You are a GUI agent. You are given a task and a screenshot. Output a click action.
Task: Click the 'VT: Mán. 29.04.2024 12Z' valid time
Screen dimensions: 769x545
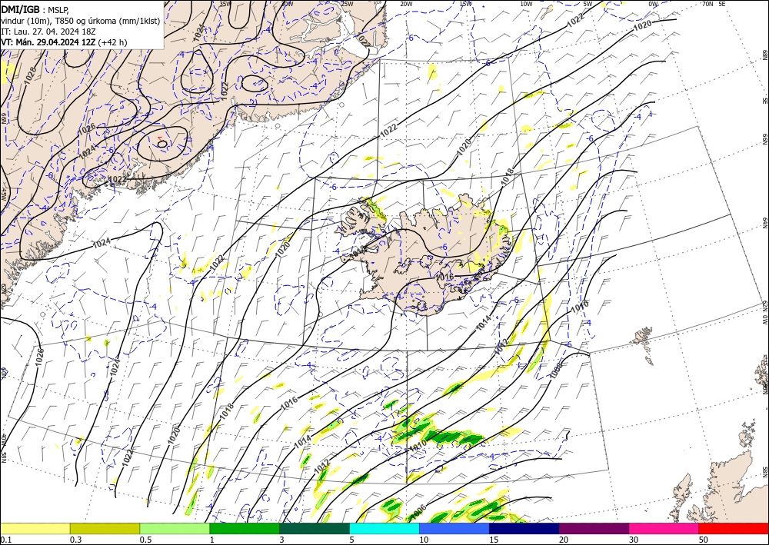tap(48, 42)
